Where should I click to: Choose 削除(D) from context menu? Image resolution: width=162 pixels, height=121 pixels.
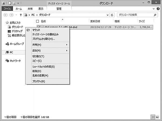point(37,71)
